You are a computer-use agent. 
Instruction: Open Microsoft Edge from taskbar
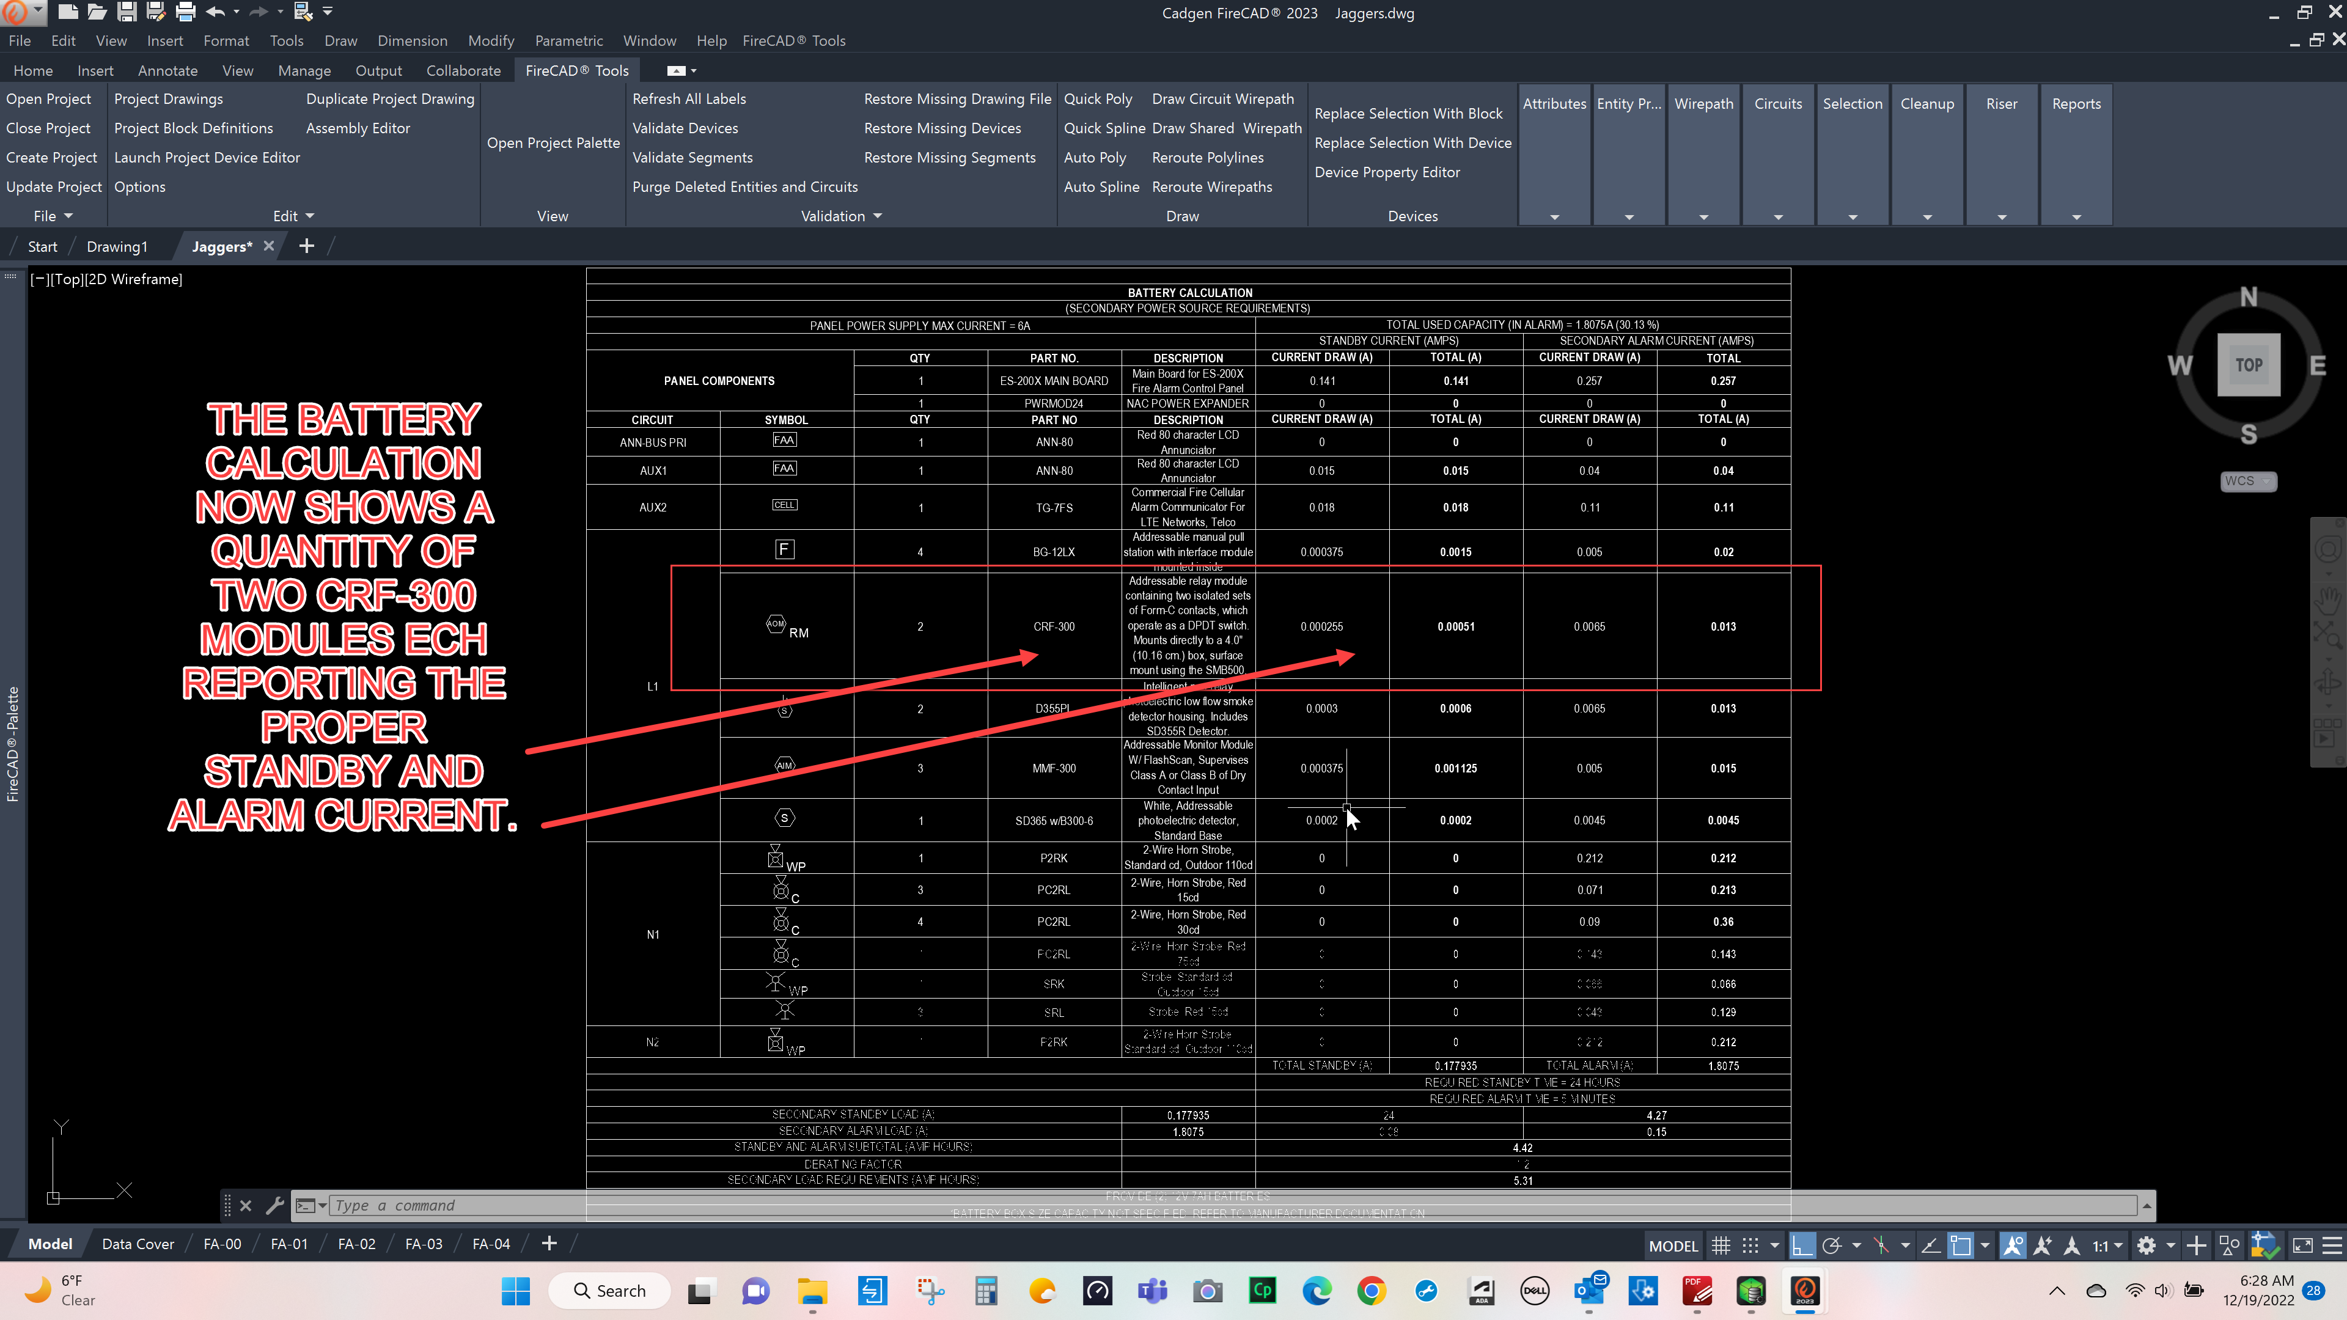1316,1290
